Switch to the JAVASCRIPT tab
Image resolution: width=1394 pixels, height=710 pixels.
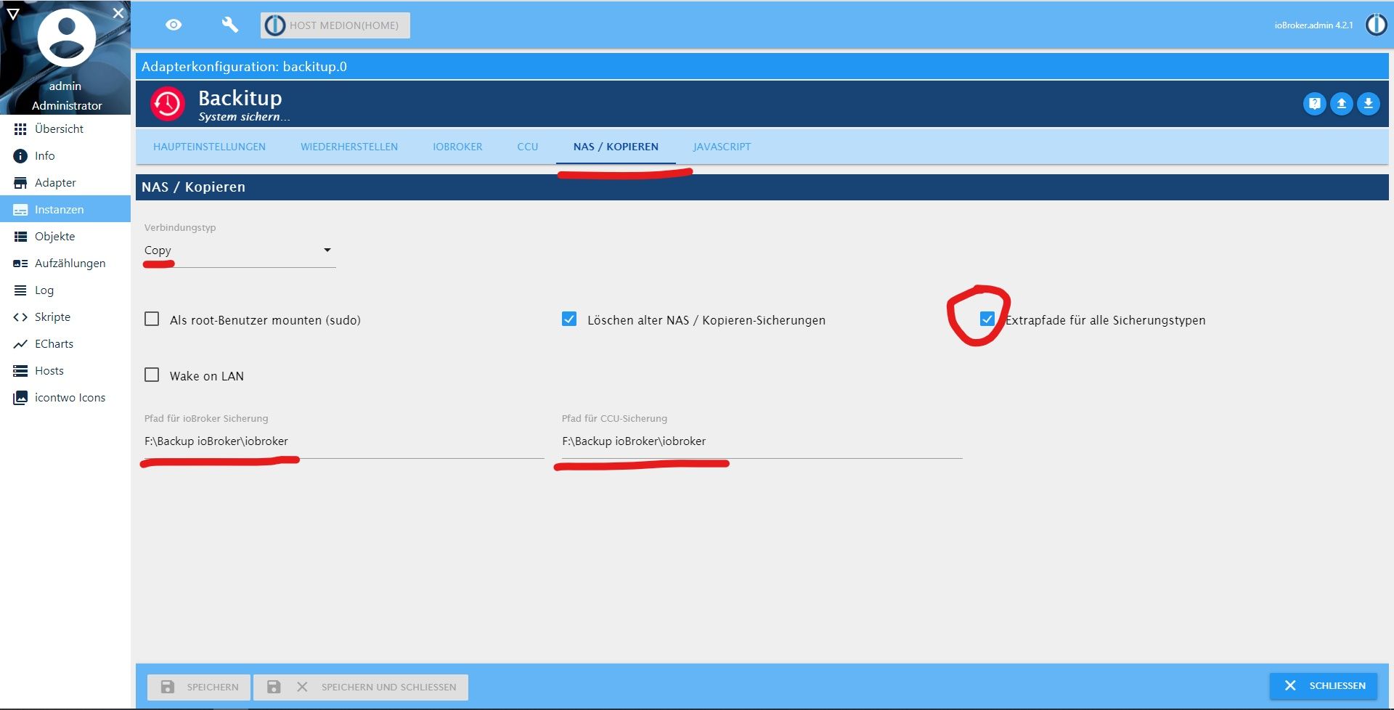pyautogui.click(x=722, y=147)
